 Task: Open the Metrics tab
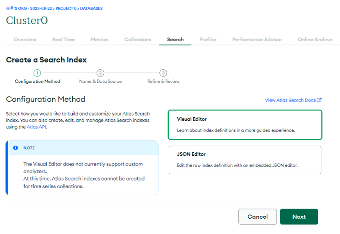coord(99,39)
